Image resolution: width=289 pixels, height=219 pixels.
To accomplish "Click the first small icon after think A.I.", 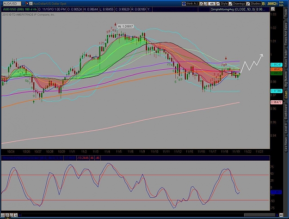I will [202, 4].
